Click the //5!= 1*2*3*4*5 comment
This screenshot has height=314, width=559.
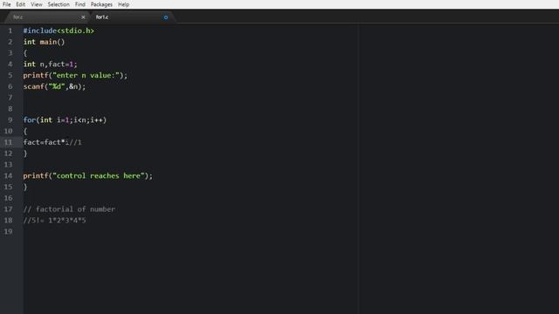click(x=54, y=221)
